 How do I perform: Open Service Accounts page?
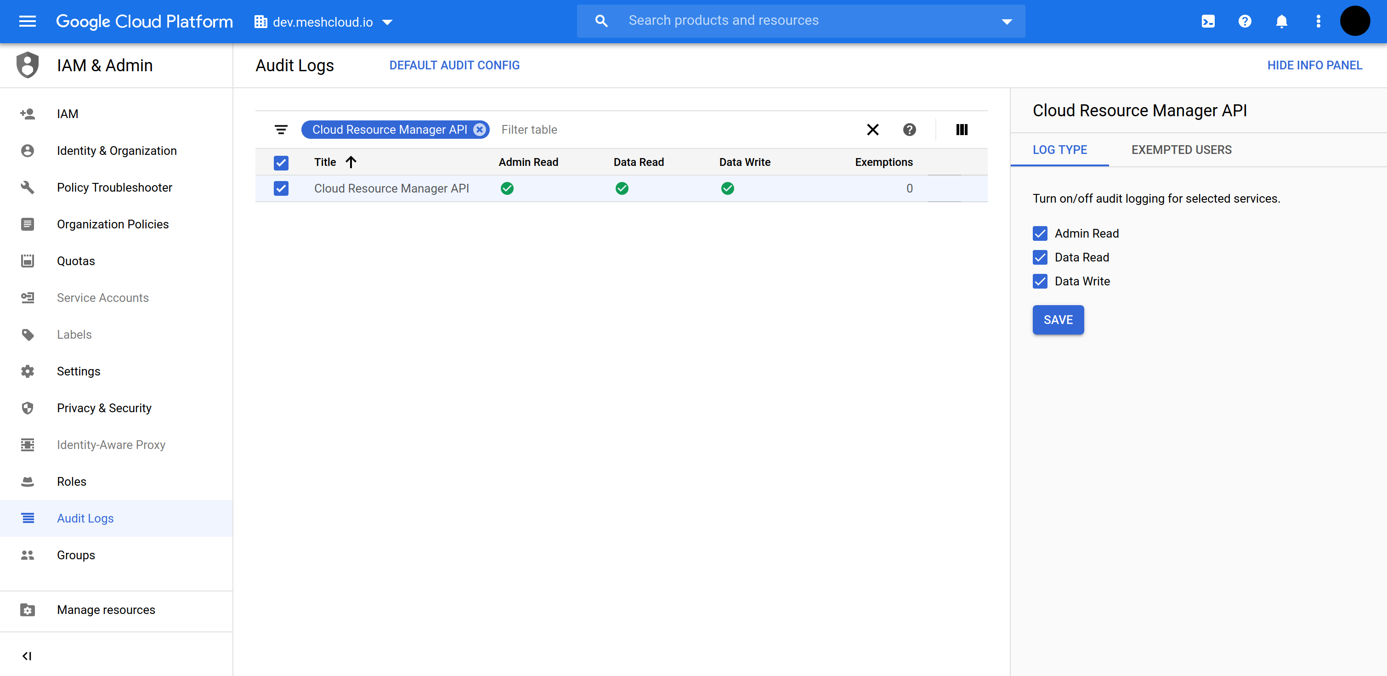pyautogui.click(x=116, y=298)
